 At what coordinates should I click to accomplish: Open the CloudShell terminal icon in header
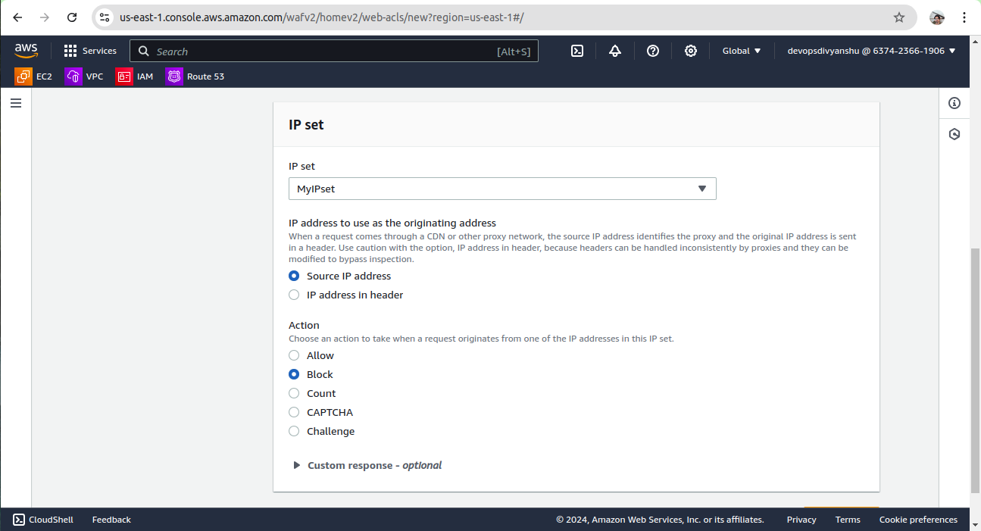pos(577,51)
